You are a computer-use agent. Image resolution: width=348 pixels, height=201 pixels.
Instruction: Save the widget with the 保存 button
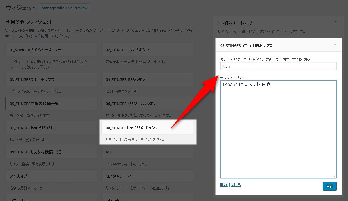coord(330,186)
